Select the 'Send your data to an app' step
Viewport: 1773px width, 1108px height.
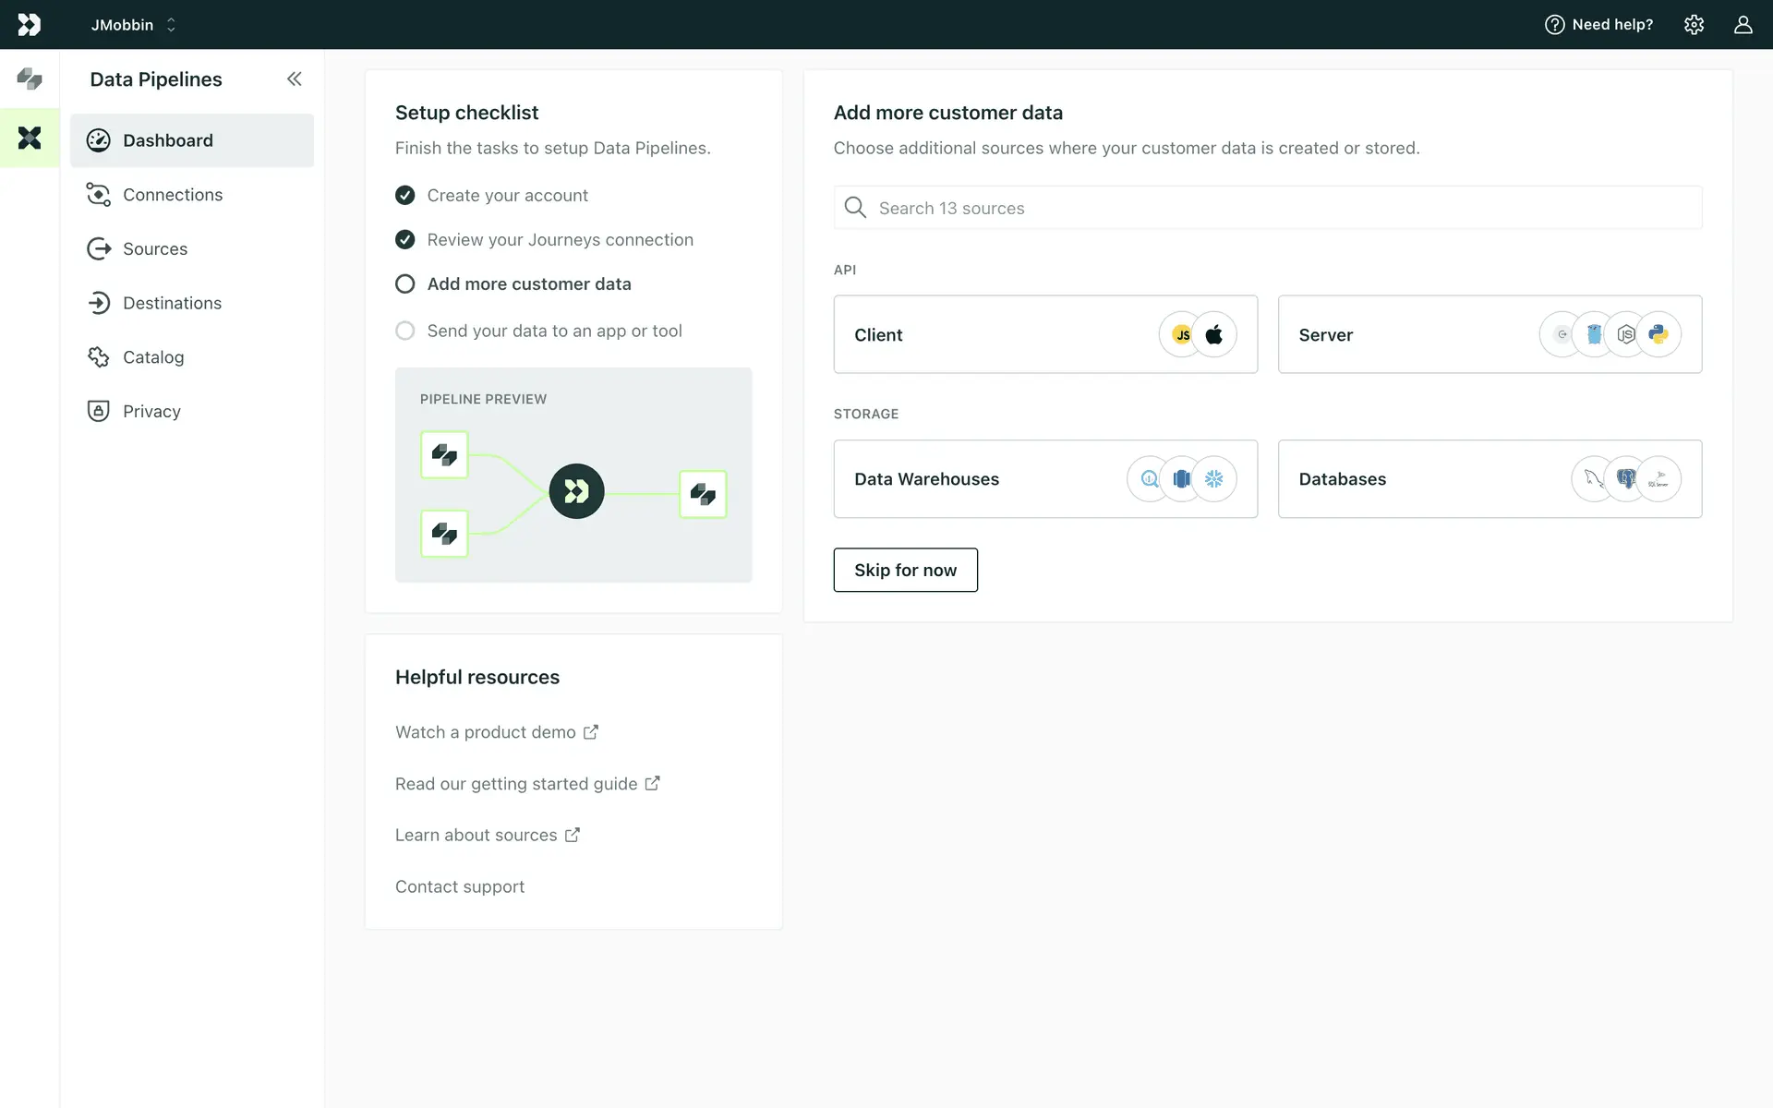coord(554,331)
